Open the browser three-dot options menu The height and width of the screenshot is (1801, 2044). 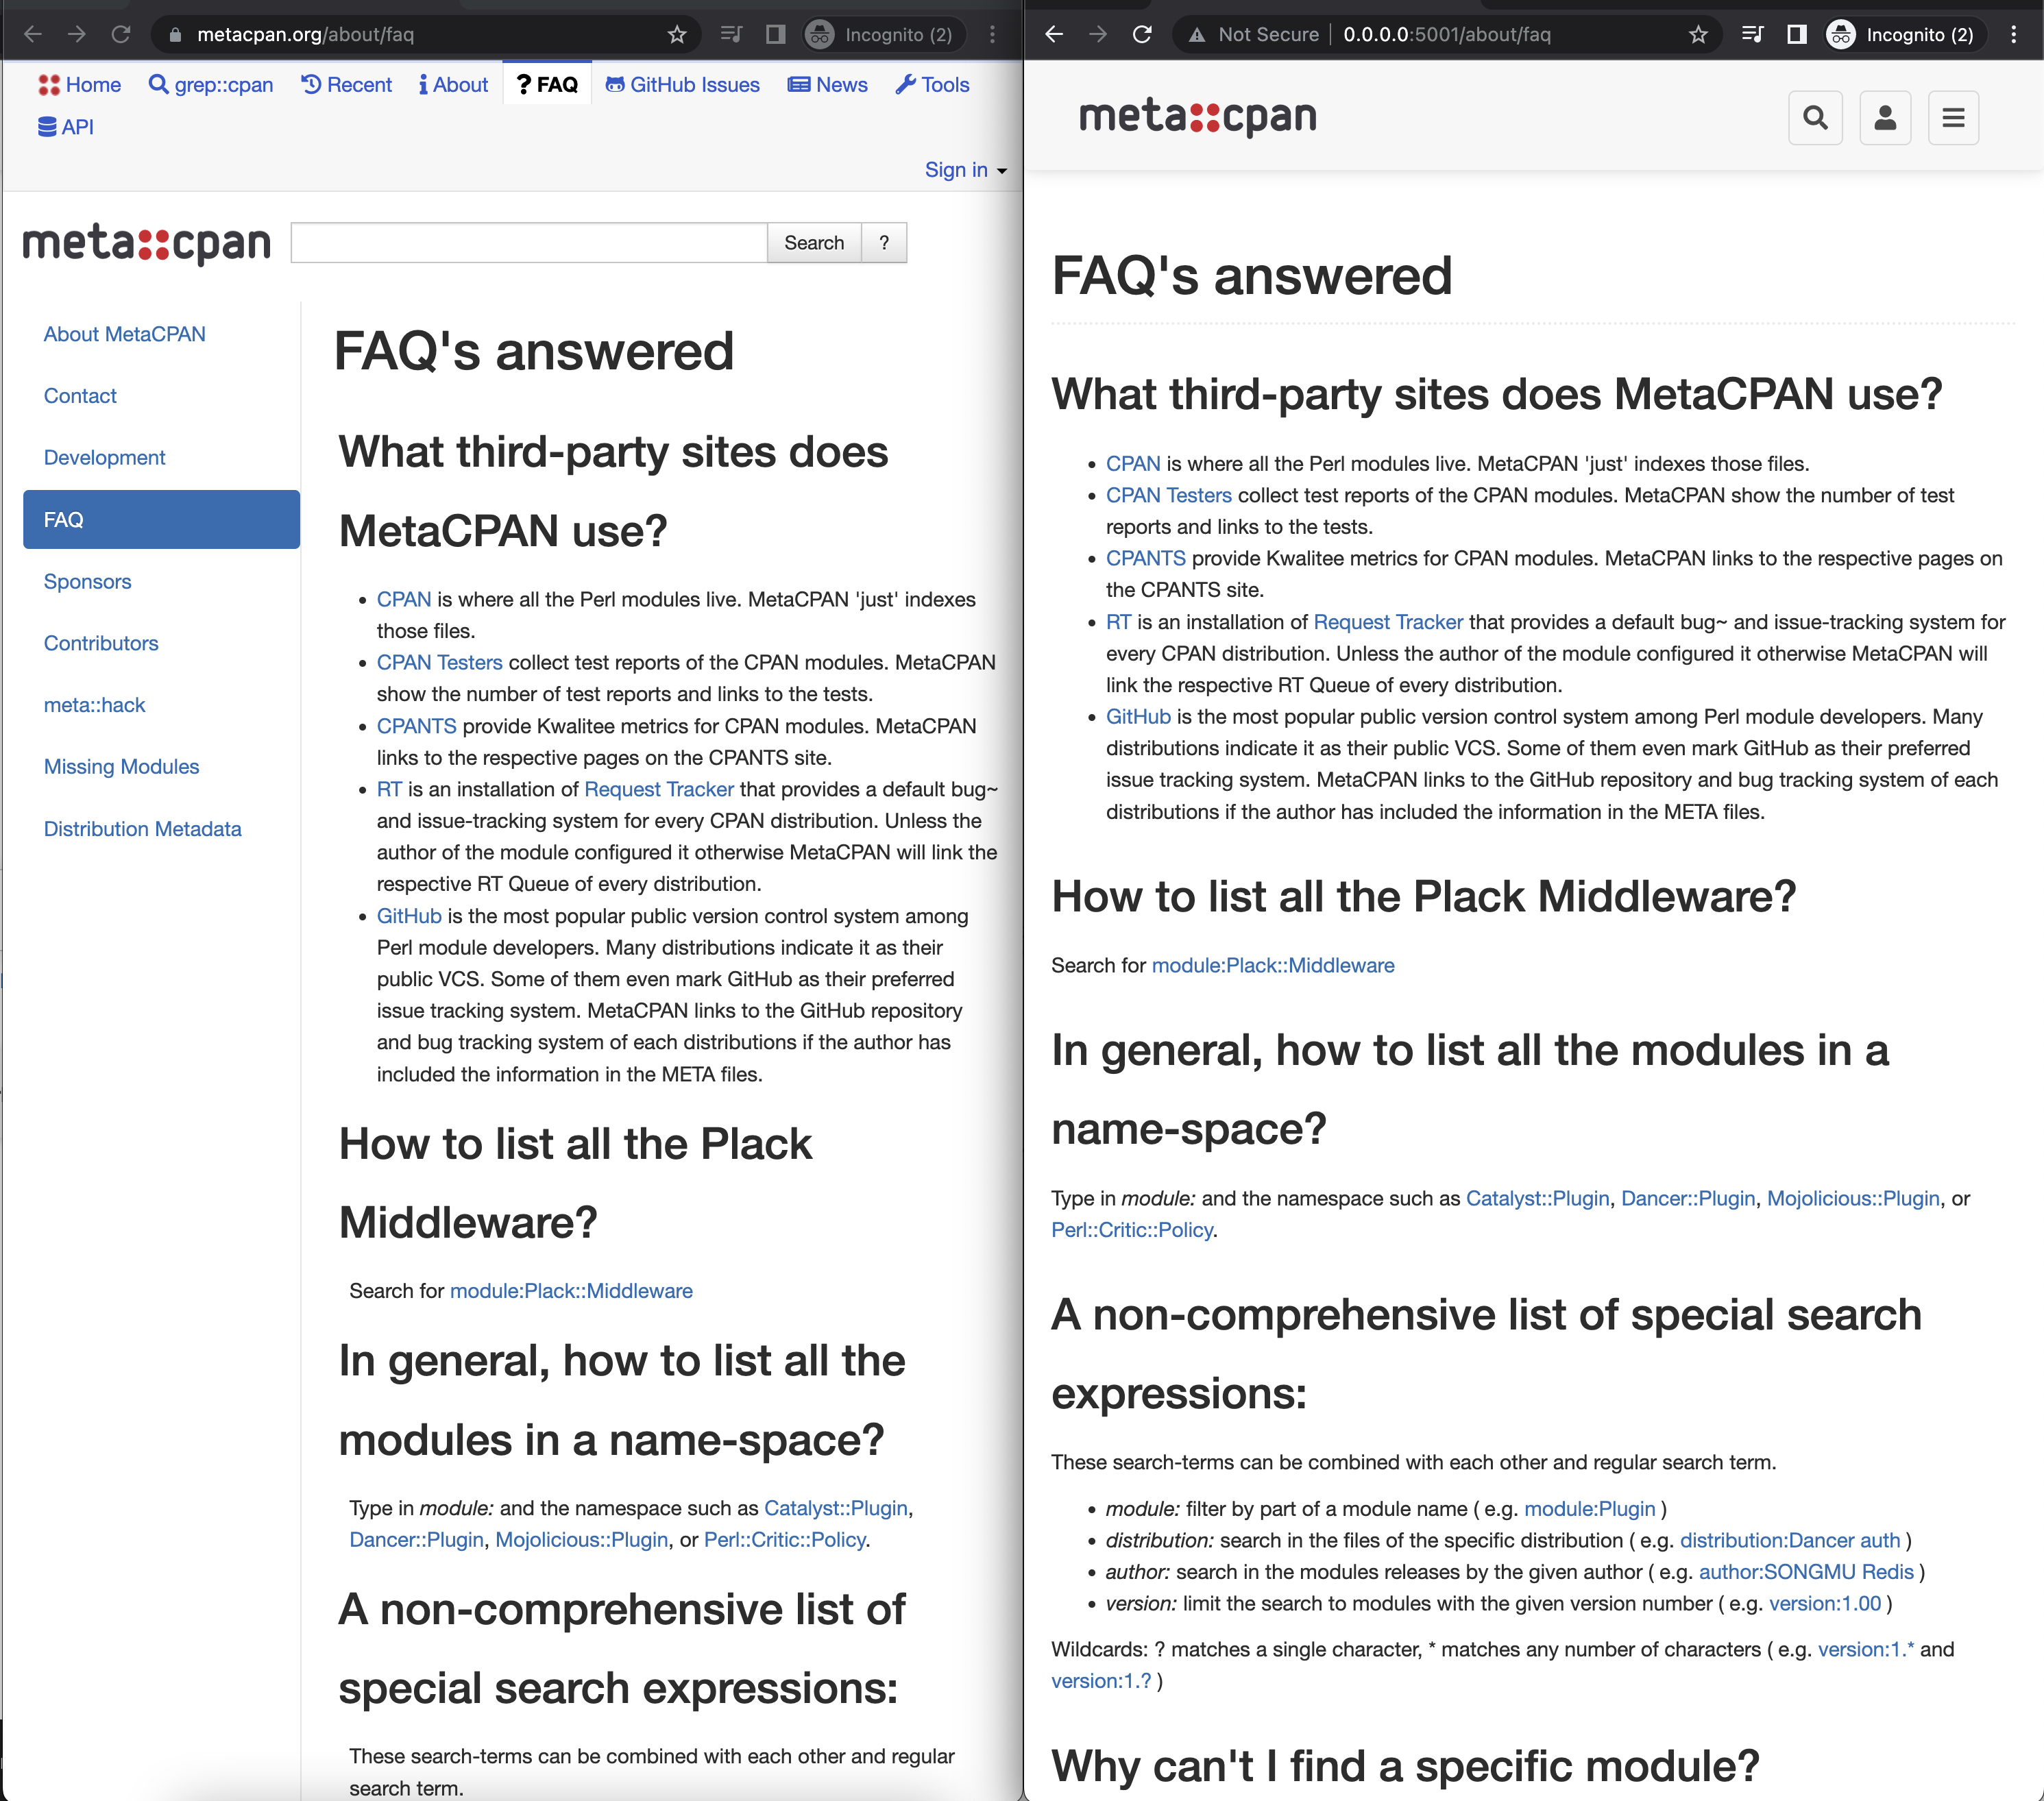coord(992,34)
